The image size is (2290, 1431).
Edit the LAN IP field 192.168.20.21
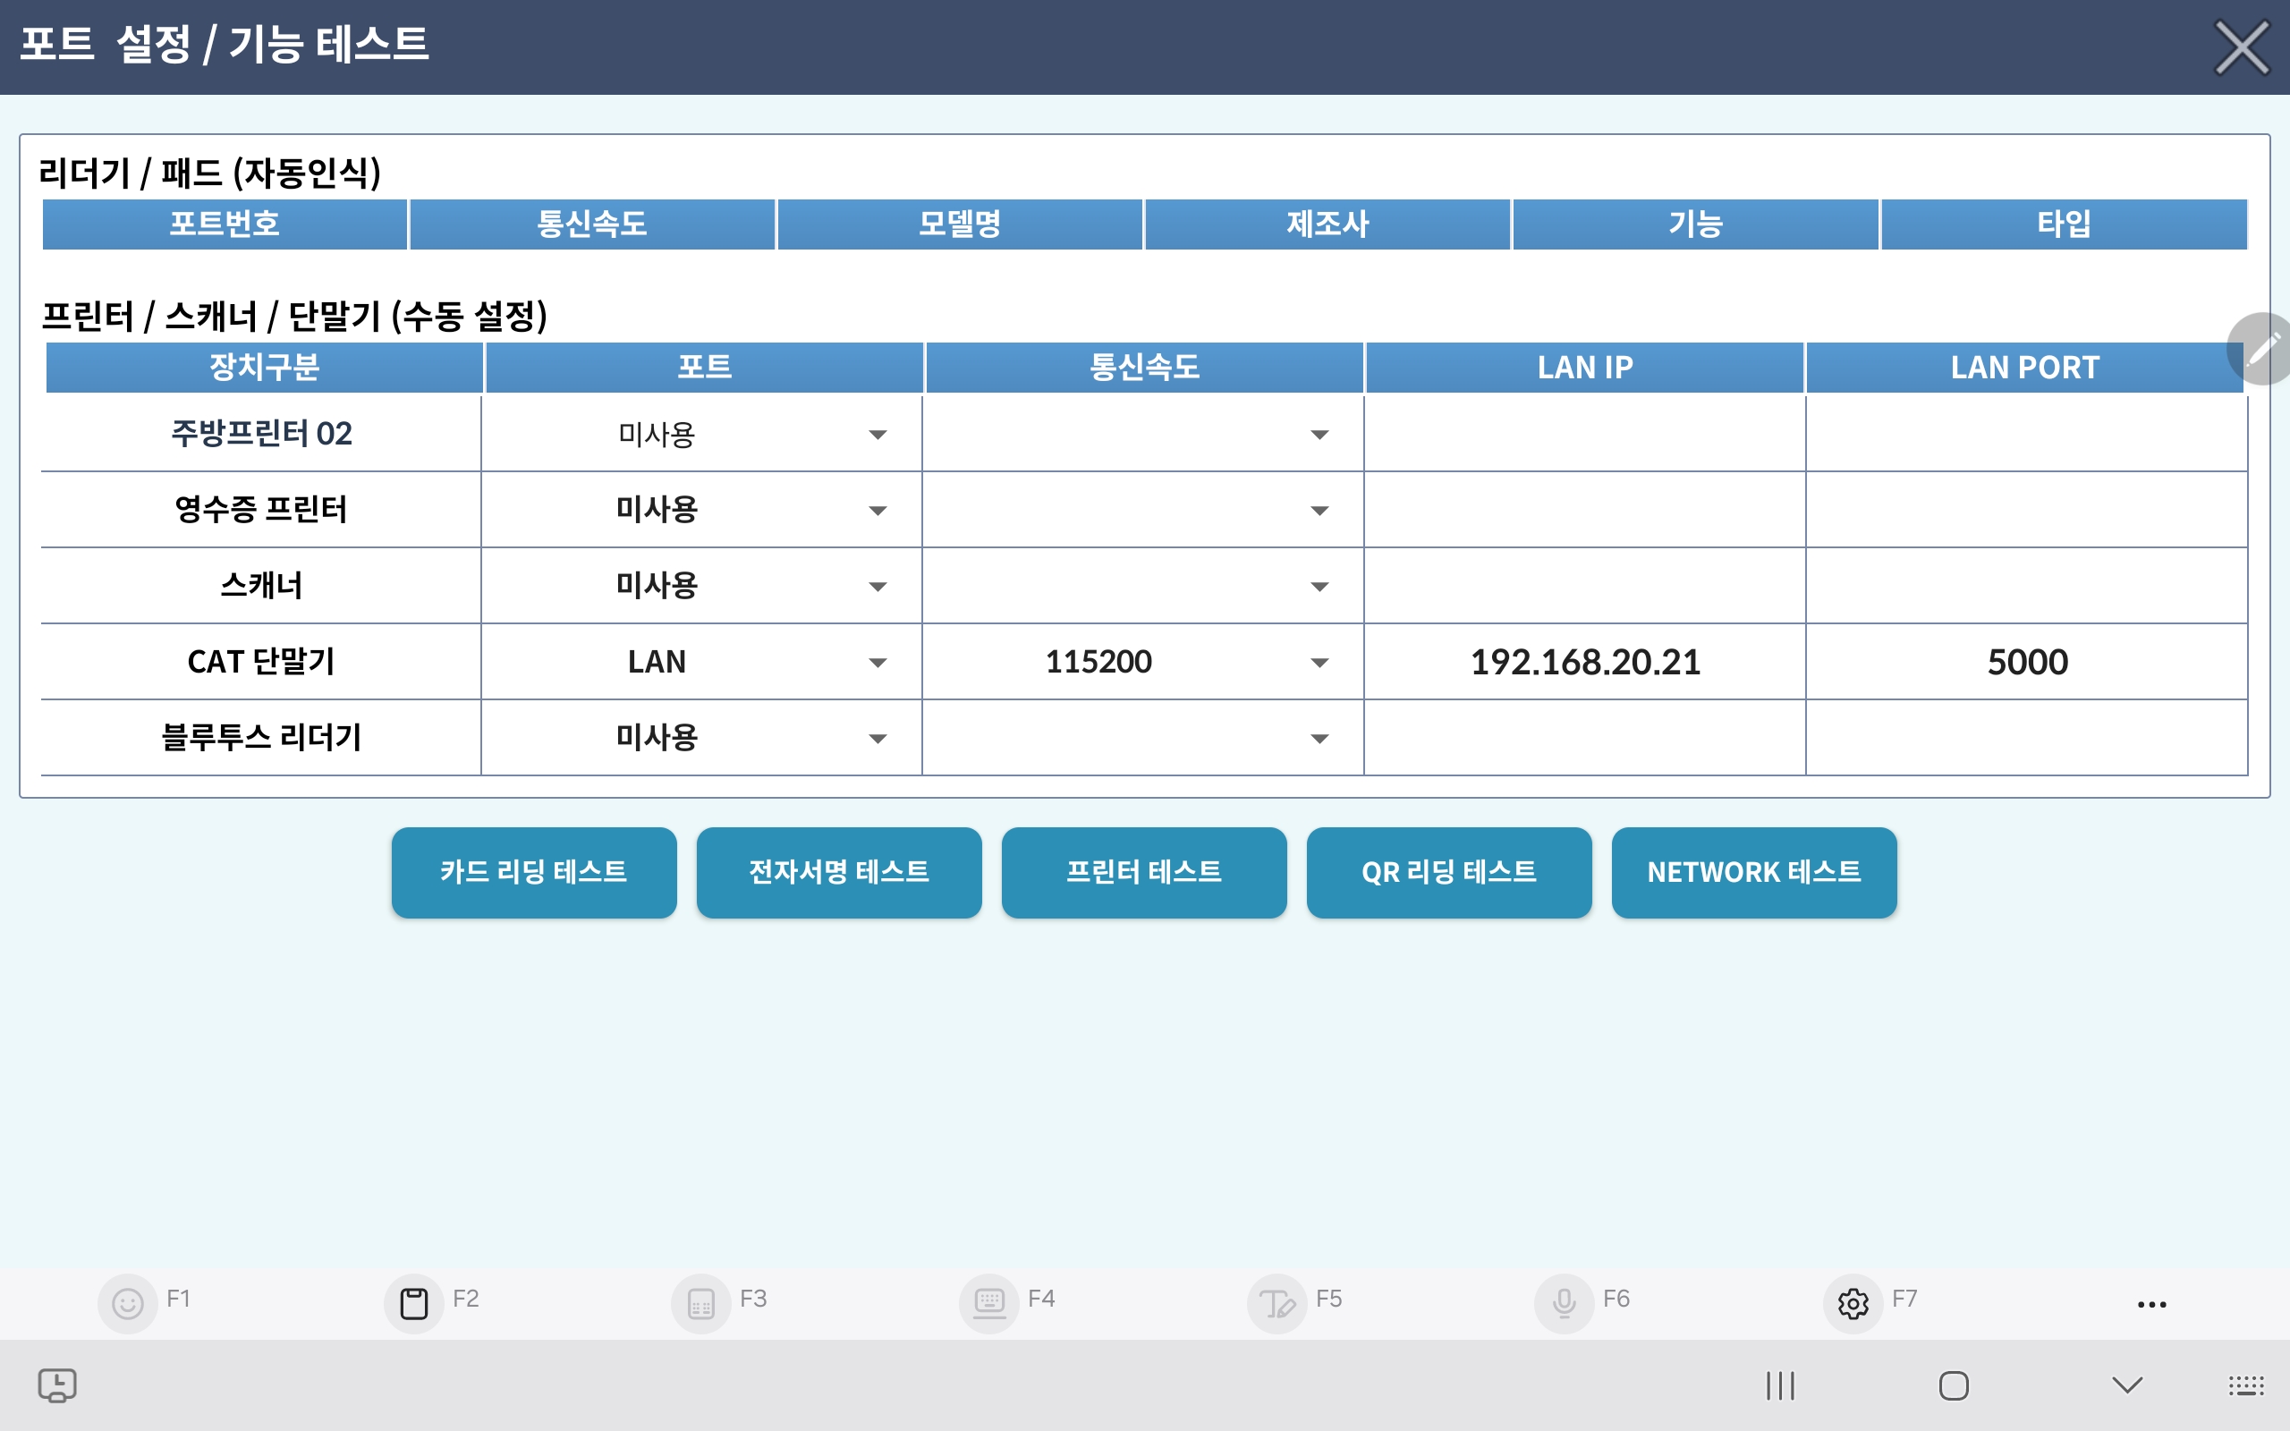click(1585, 663)
